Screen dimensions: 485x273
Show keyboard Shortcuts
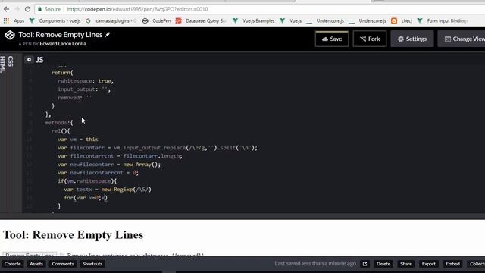[x=92, y=264]
